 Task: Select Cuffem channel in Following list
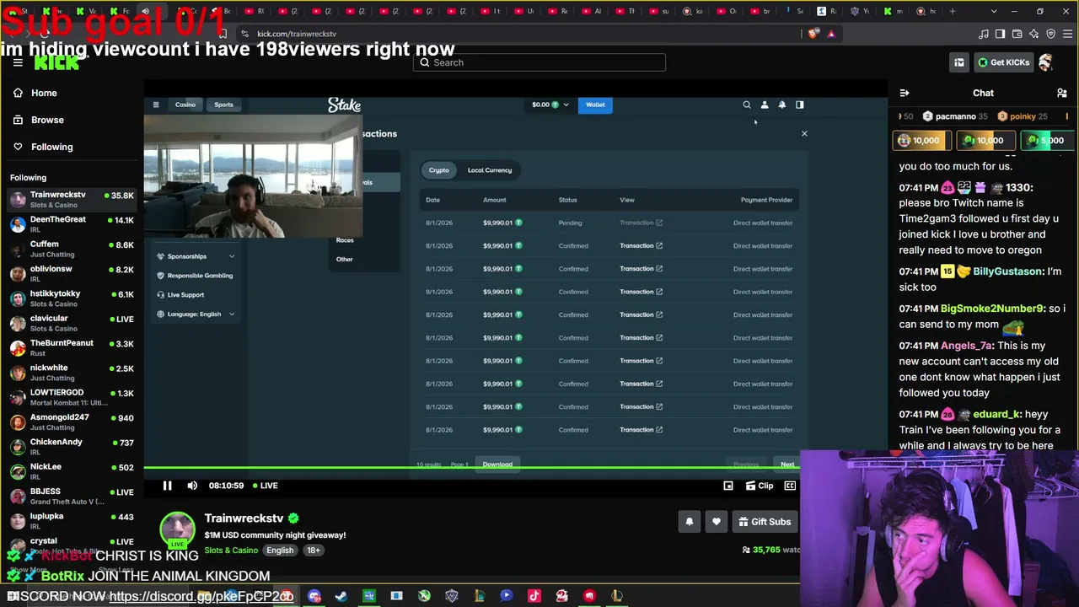click(x=72, y=249)
